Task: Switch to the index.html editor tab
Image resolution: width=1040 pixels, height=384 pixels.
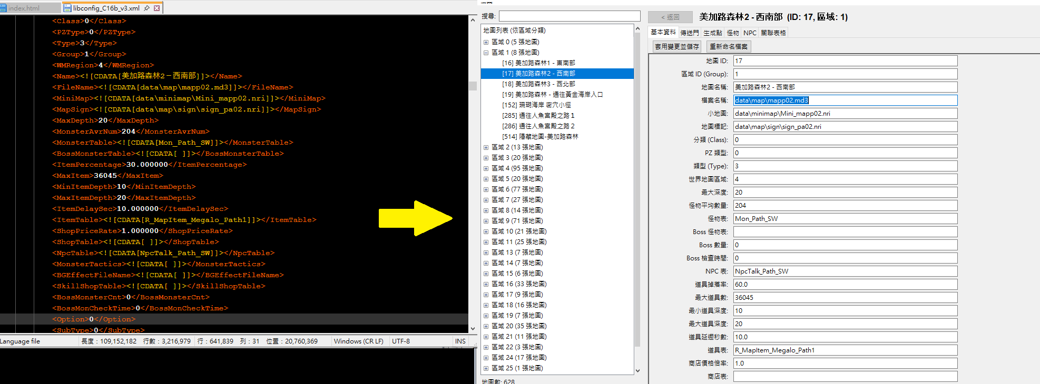Action: pyautogui.click(x=24, y=8)
